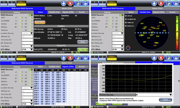Toggle the GPS L1 switch on the Status screen

pyautogui.click(x=21, y=18)
